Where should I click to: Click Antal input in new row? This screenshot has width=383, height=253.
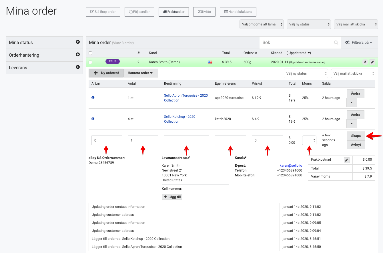click(x=143, y=140)
